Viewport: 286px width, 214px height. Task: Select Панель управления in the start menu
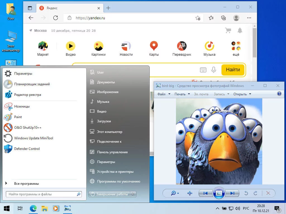[112, 152]
